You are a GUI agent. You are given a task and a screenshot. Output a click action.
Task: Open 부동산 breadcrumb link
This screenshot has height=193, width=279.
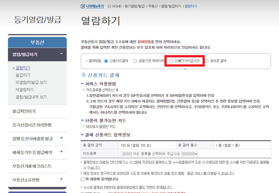[153, 6]
